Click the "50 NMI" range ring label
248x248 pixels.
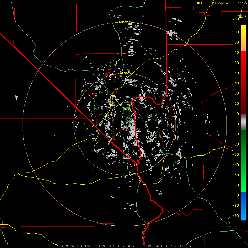pos(125,73)
